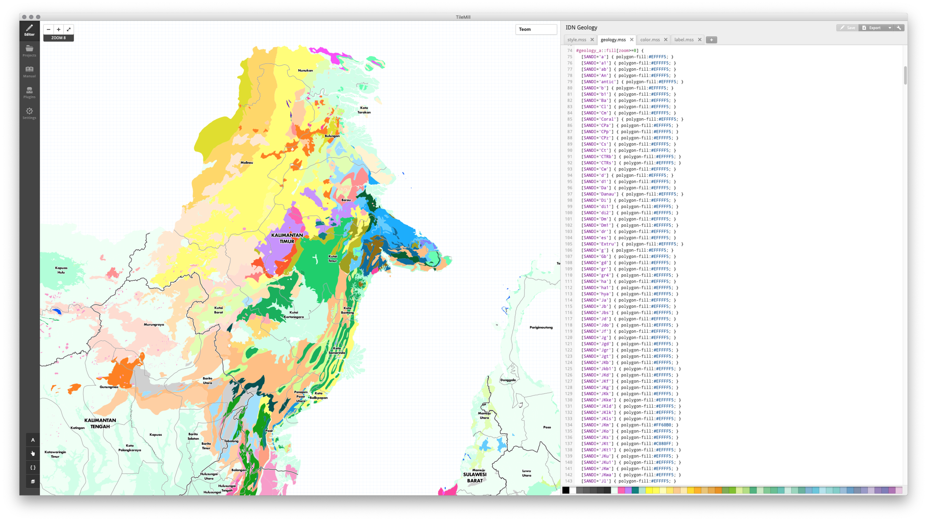
Task: Open the Fonts panel (A icon)
Action: coord(33,440)
